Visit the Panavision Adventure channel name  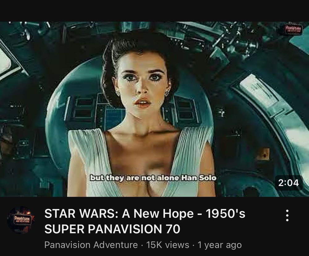coord(91,245)
